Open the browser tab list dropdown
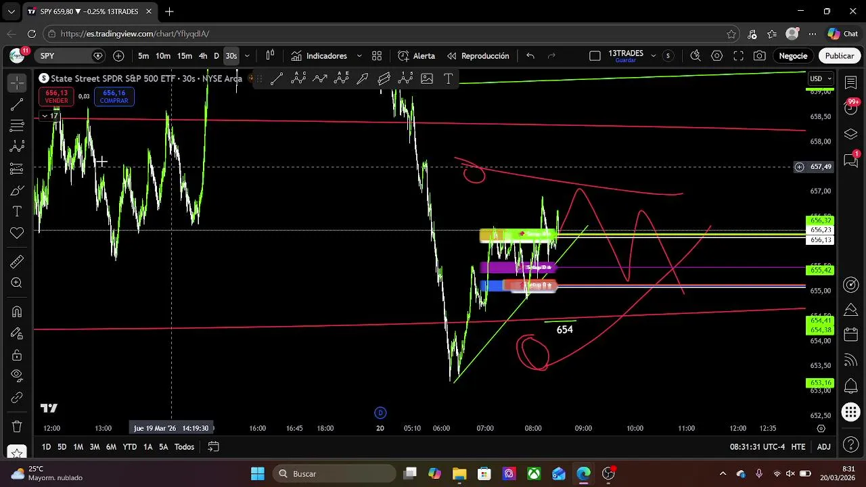866x487 pixels. pyautogui.click(x=11, y=11)
